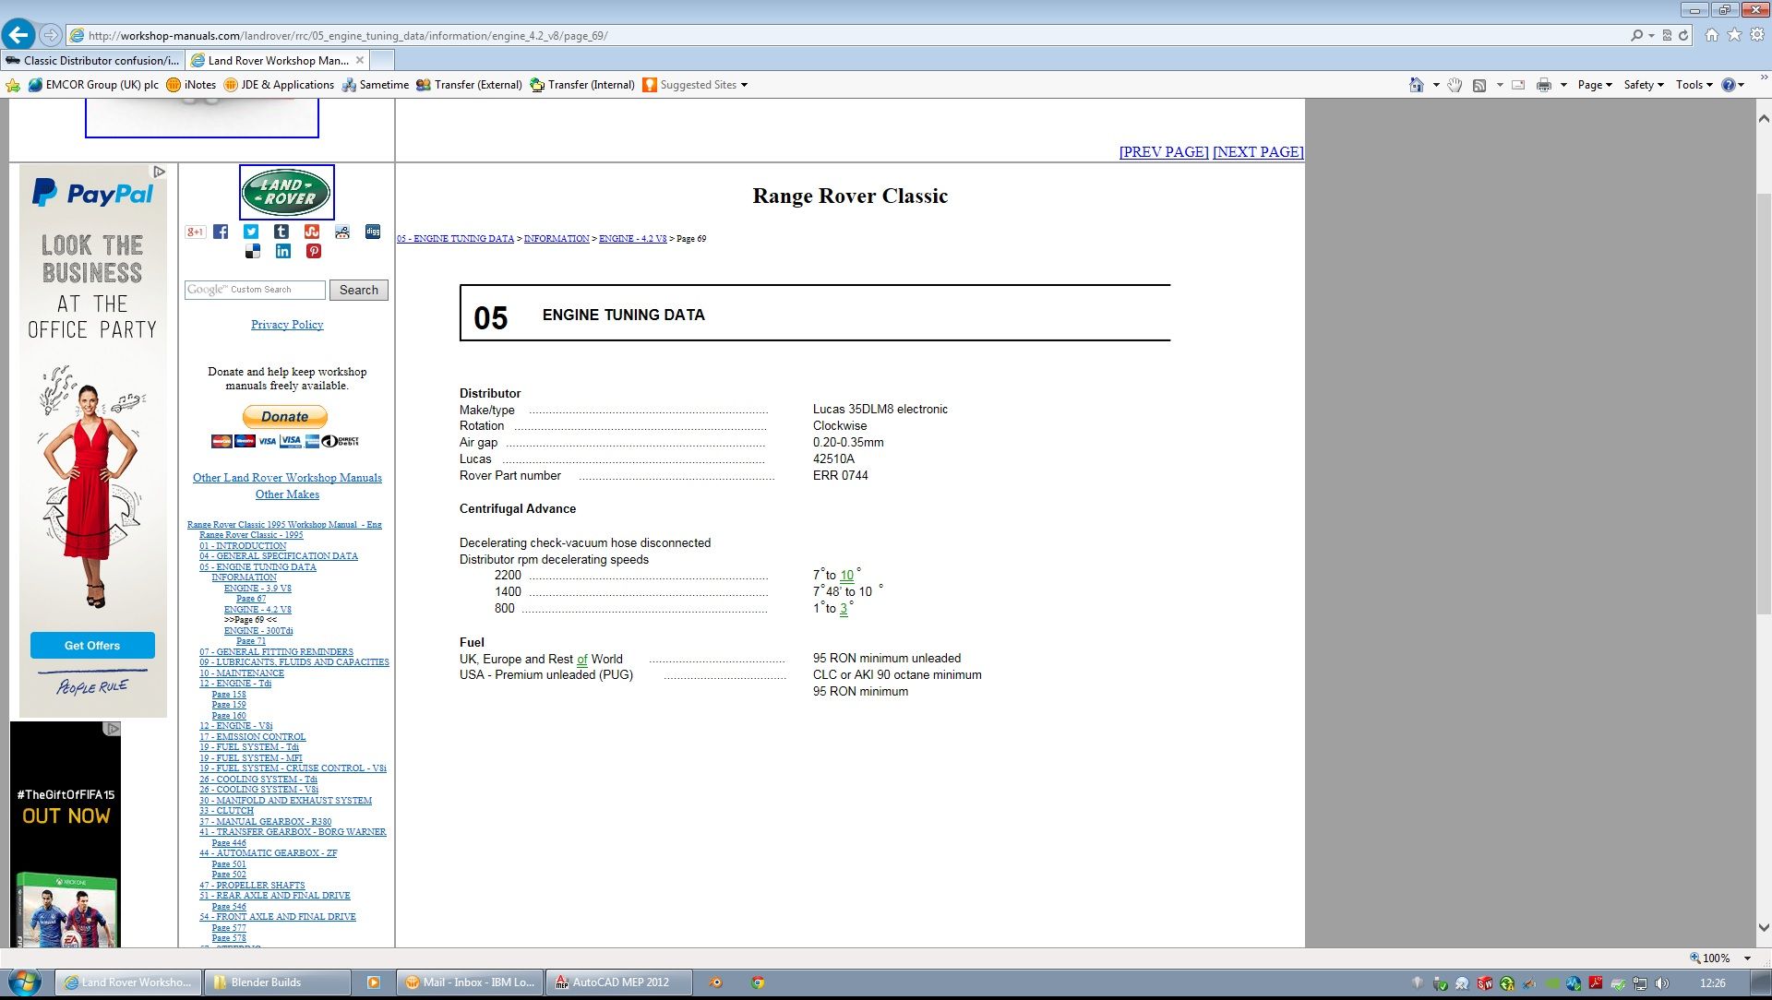Viewport: 1772px width, 1000px height.
Task: Open the Help dropdown arrow
Action: tap(1742, 85)
